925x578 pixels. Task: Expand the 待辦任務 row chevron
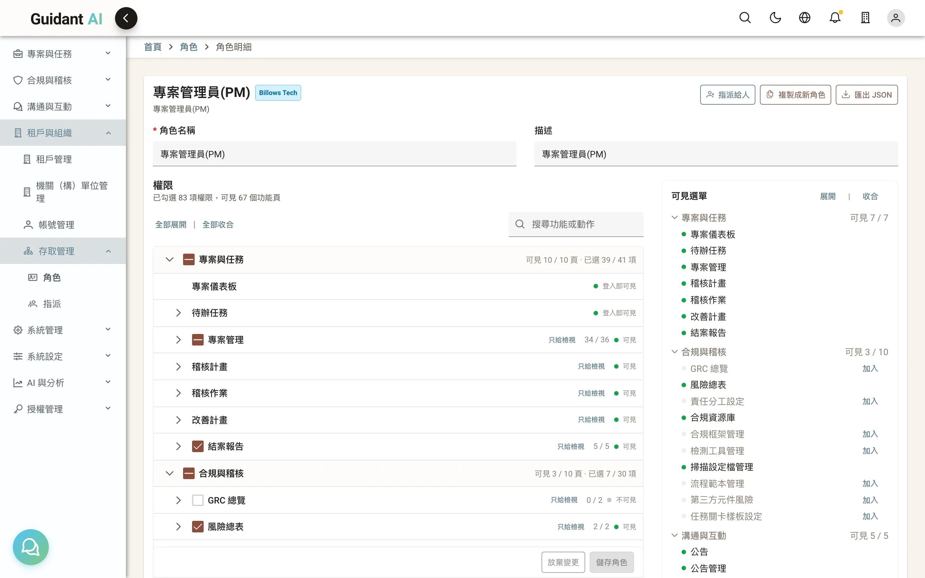(x=178, y=313)
